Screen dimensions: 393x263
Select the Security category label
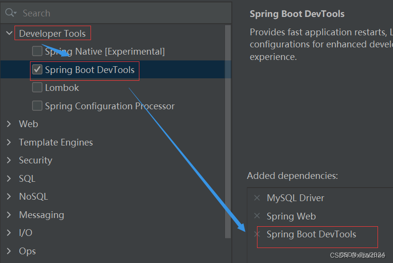coord(36,161)
